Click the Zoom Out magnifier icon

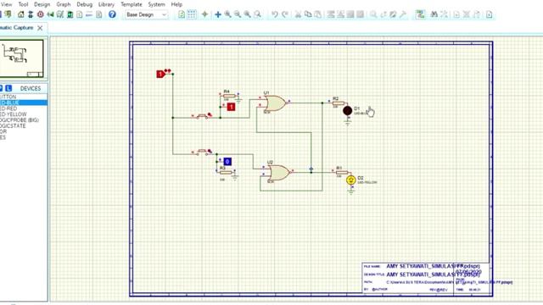[238, 14]
